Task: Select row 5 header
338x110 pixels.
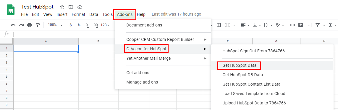Action: click(7, 76)
